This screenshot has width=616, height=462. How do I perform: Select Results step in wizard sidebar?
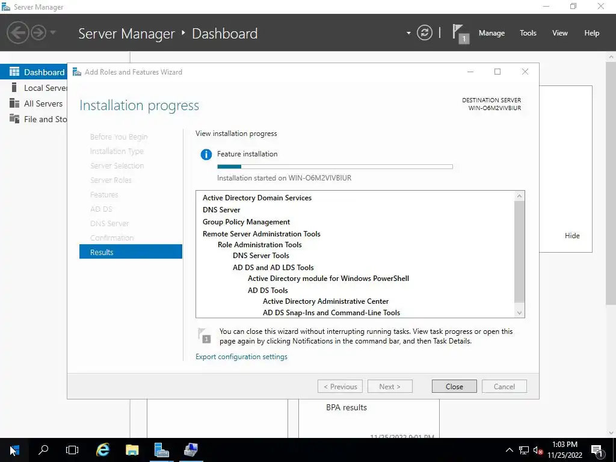[131, 252]
